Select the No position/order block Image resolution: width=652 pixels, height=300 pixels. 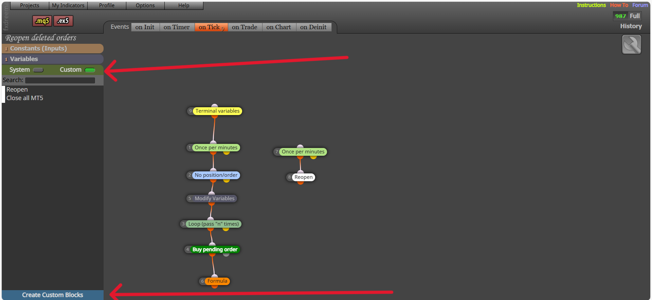pyautogui.click(x=216, y=175)
